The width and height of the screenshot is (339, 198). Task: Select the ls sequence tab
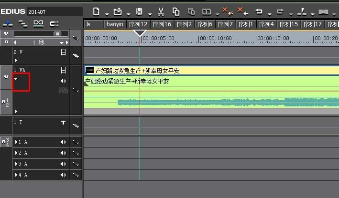[93, 24]
